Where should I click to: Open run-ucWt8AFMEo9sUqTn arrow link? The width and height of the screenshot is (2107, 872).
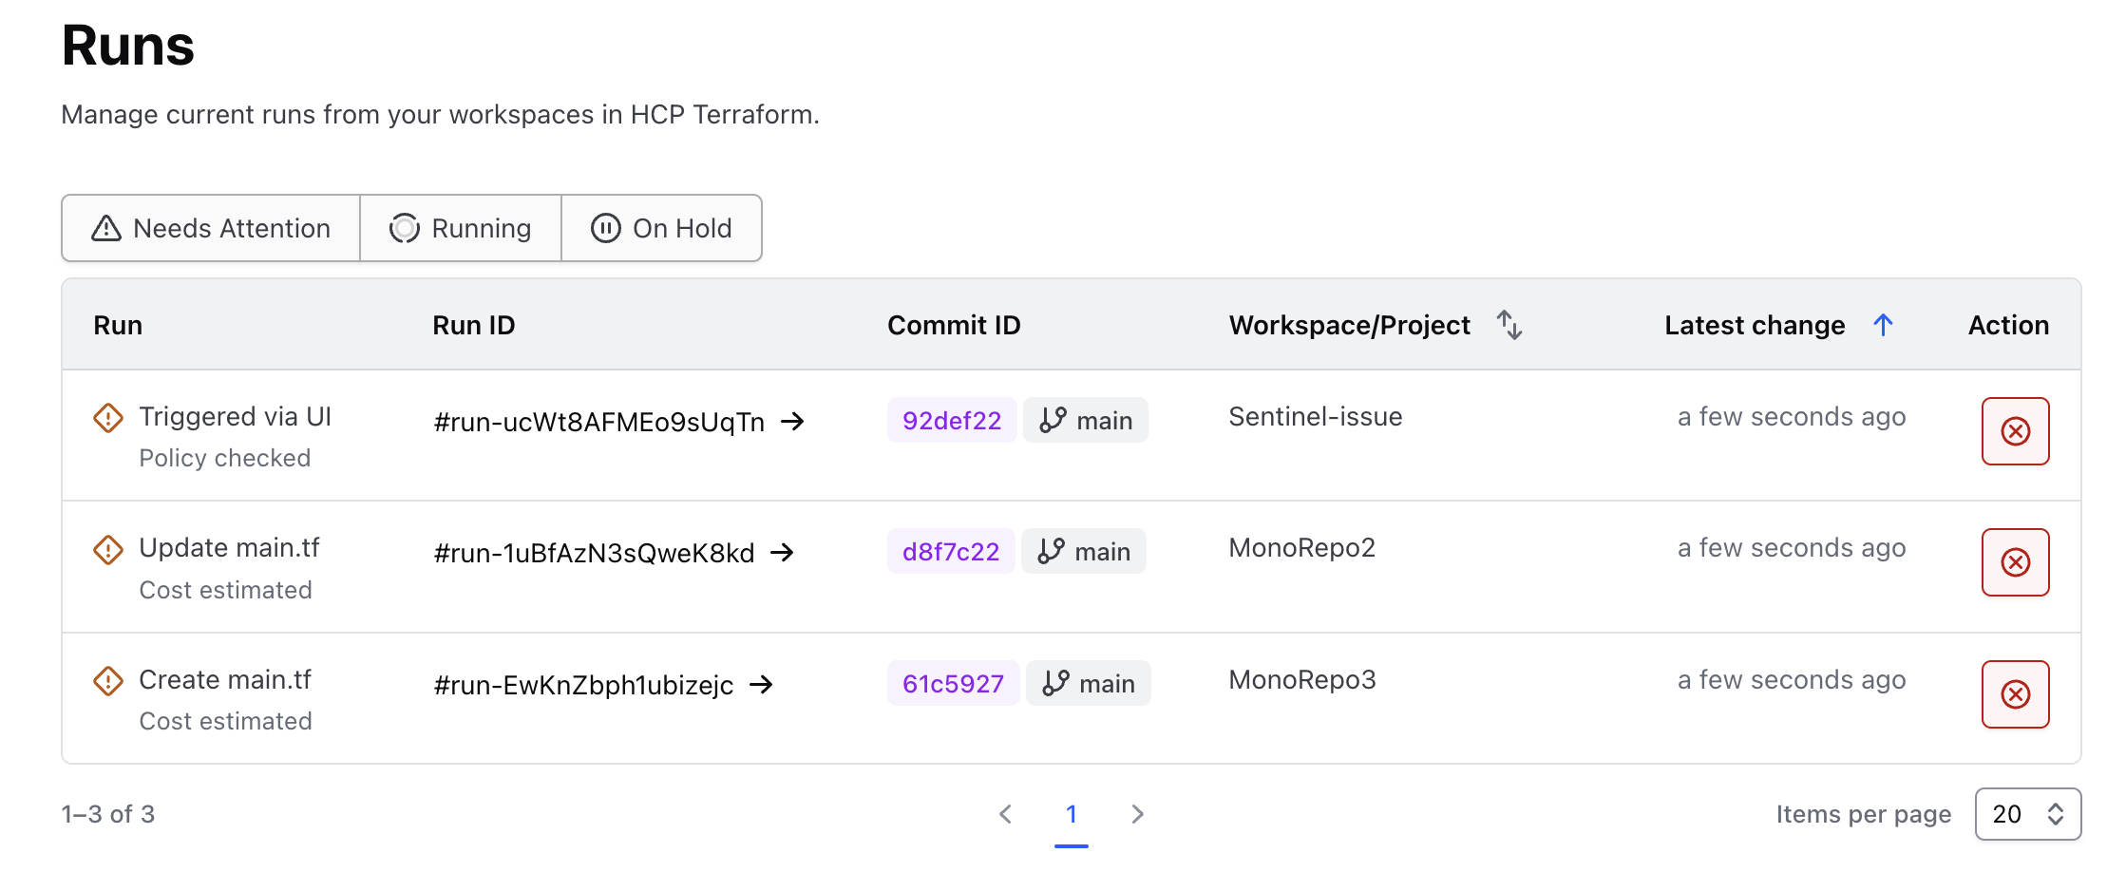click(792, 421)
